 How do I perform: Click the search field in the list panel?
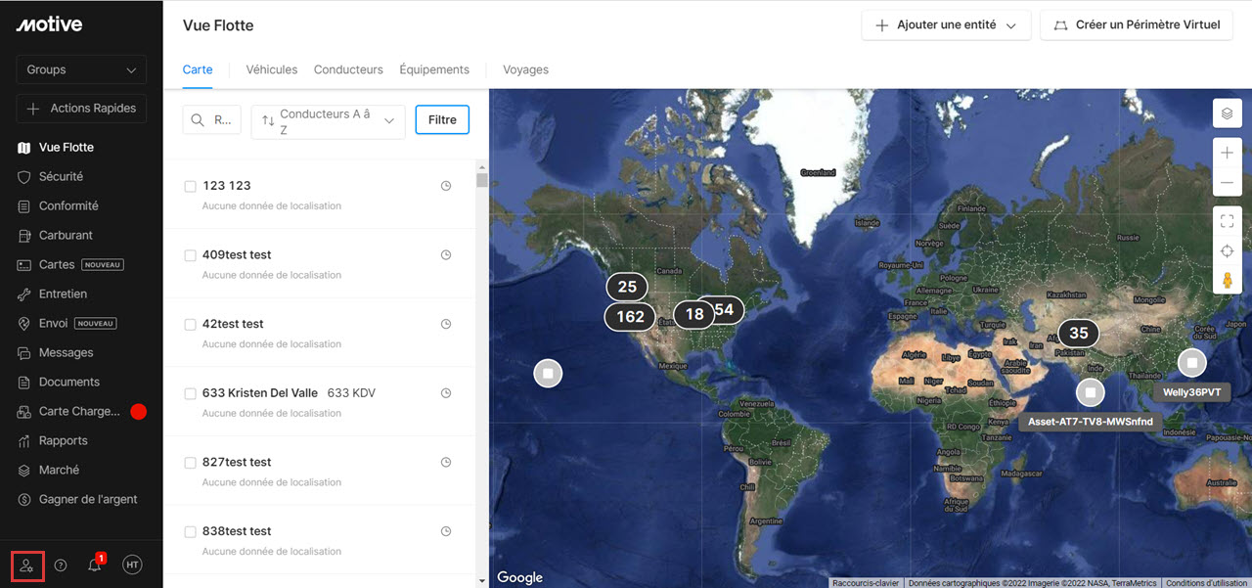click(x=212, y=120)
